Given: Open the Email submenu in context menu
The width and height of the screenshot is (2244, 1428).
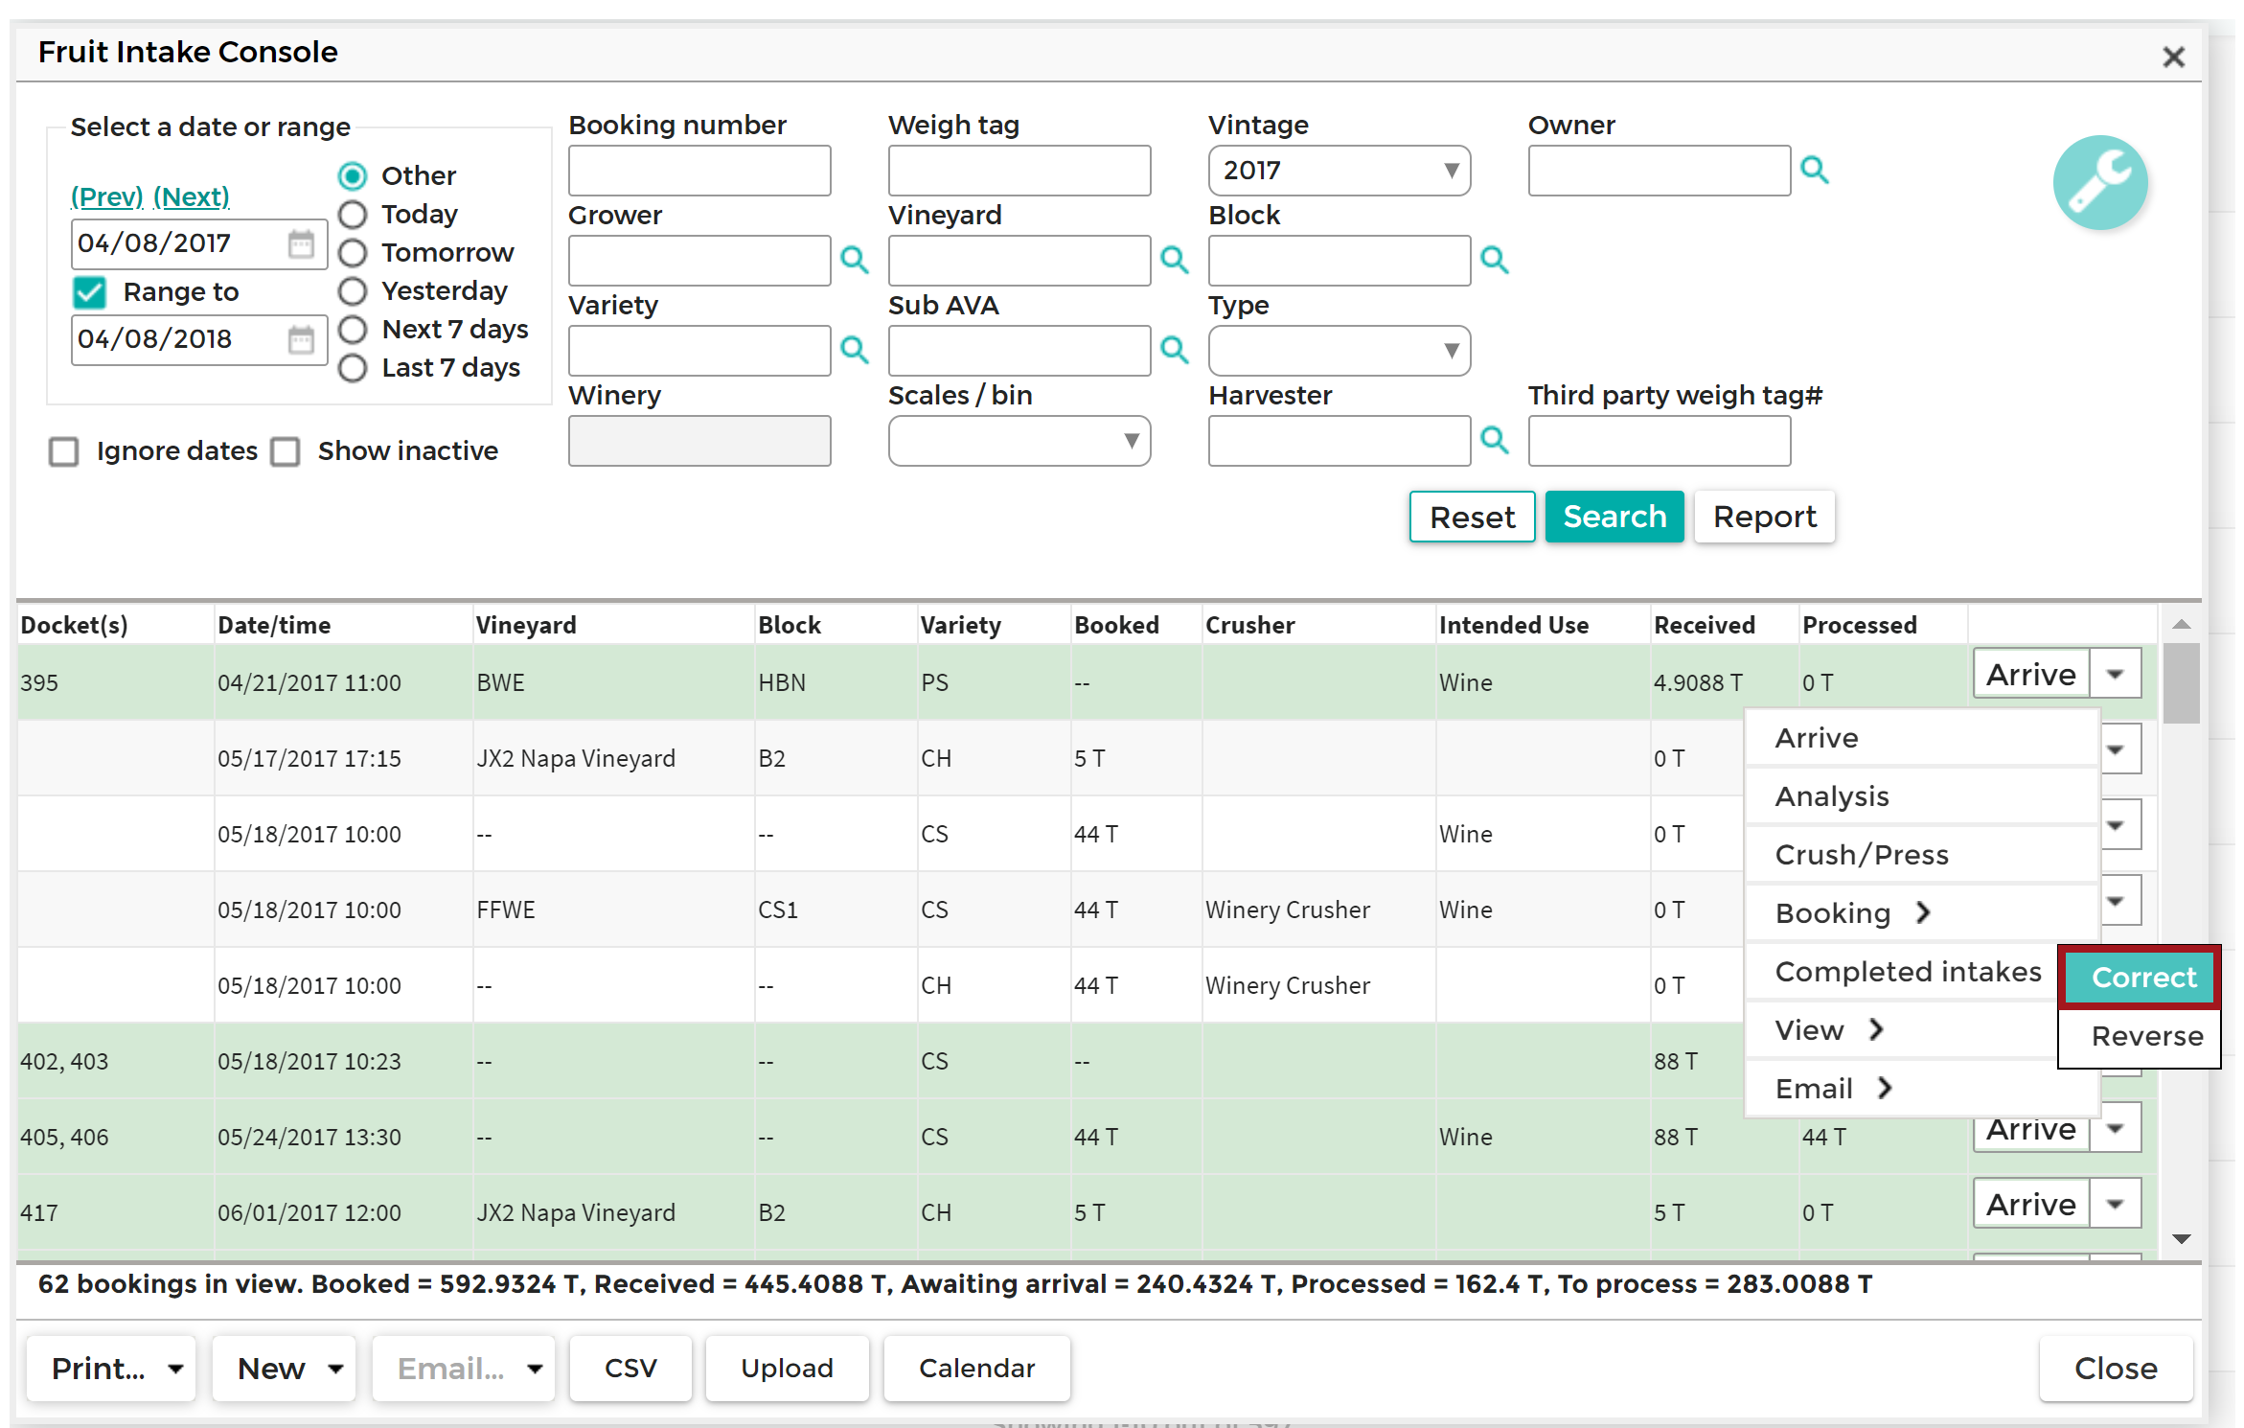Looking at the screenshot, I should click(1922, 1089).
